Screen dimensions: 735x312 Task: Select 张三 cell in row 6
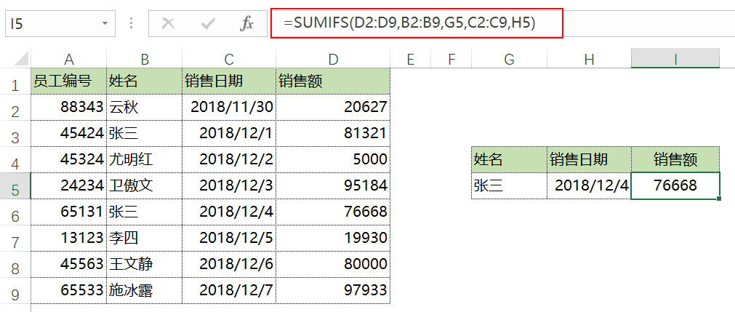[145, 212]
